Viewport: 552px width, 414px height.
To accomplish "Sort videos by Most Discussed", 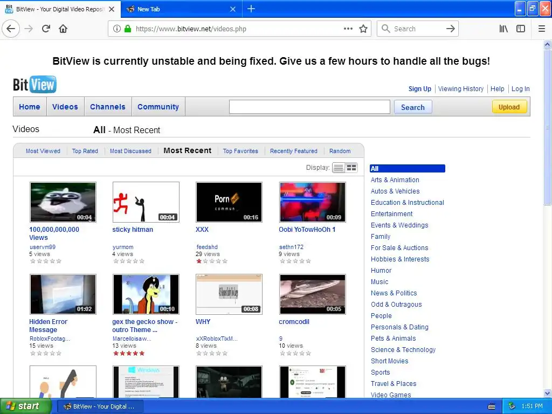I will point(130,151).
